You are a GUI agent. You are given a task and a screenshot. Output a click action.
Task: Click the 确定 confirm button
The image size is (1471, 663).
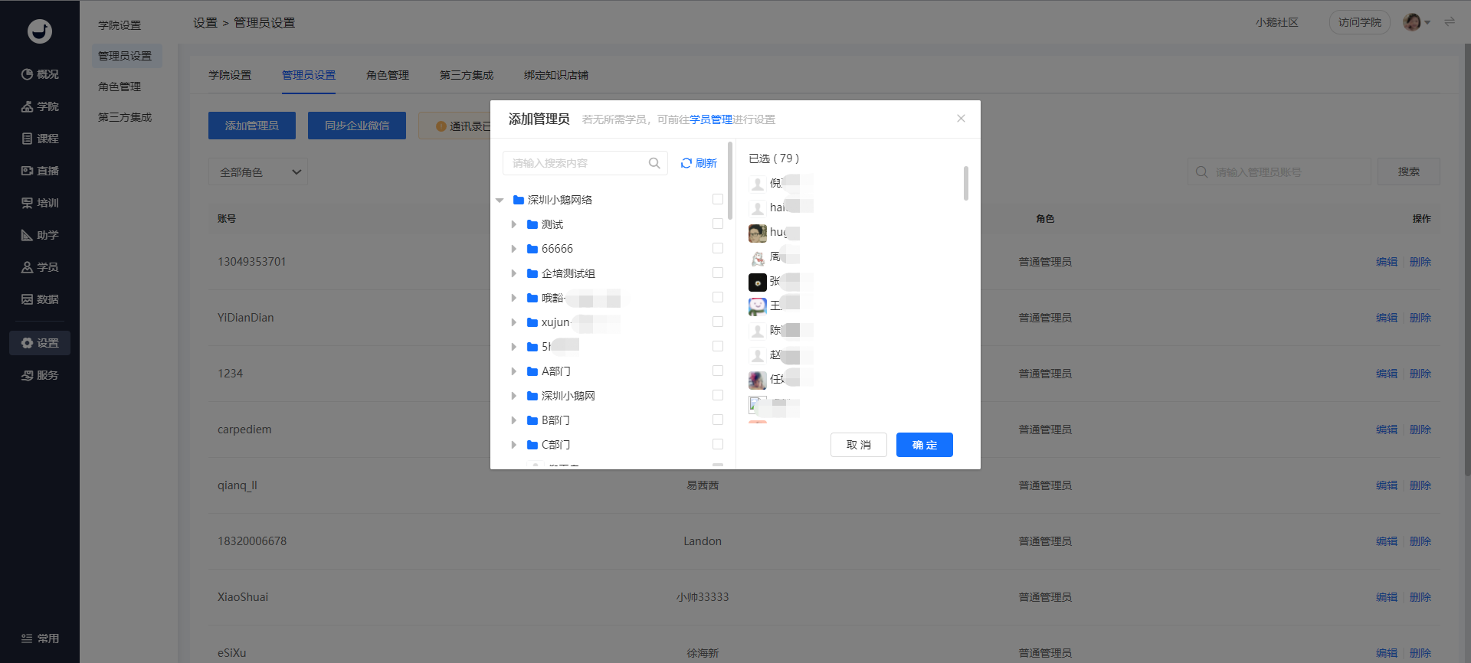tap(925, 445)
